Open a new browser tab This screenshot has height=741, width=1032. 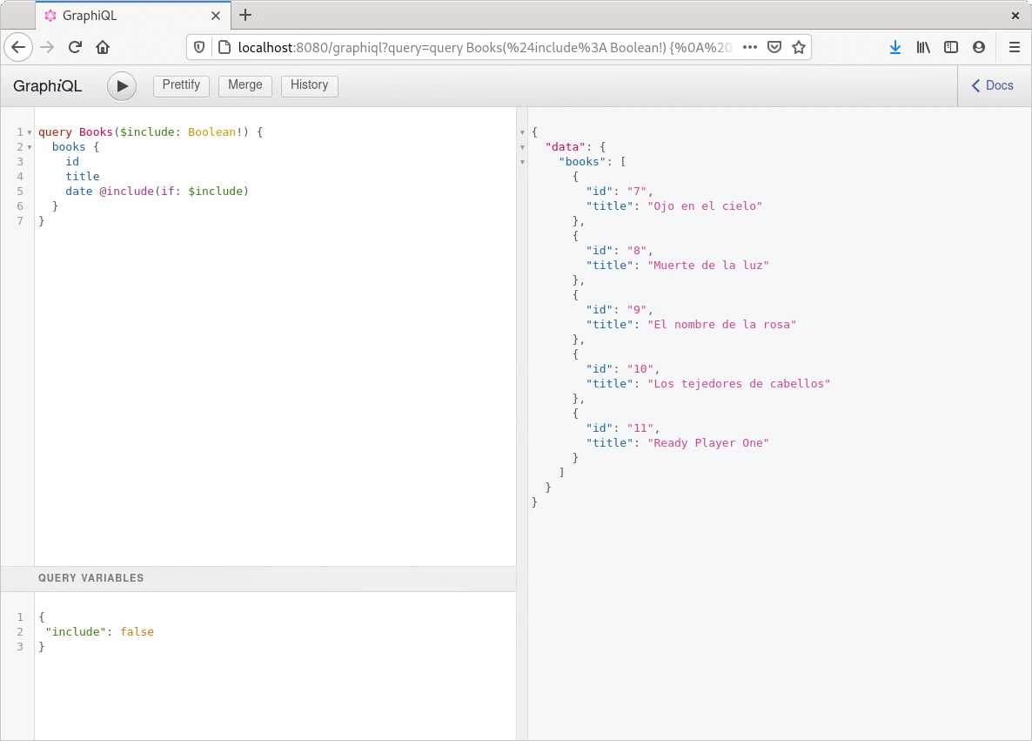click(x=245, y=15)
